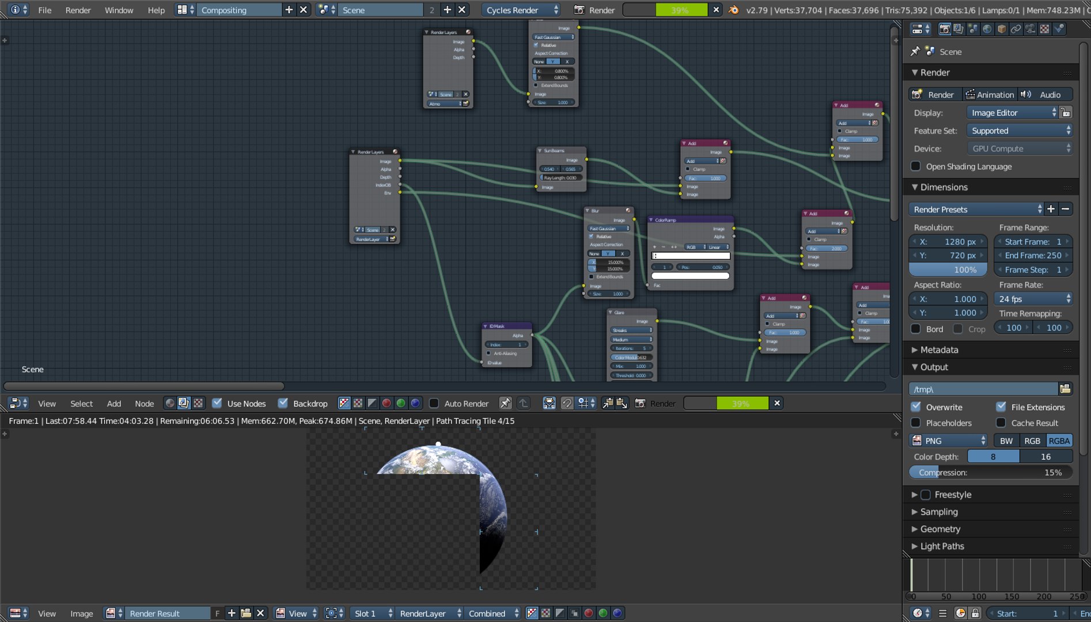Enable Open Shading Language checkbox

[916, 166]
